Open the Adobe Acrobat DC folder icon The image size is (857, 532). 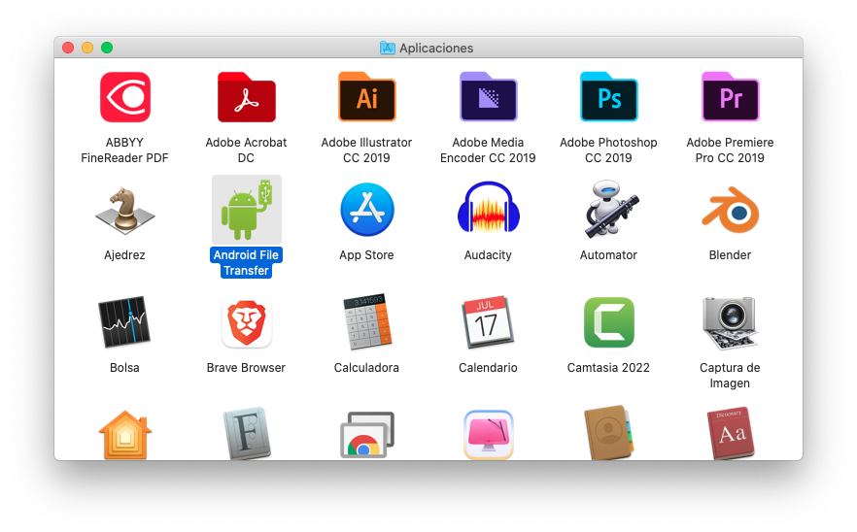(247, 97)
